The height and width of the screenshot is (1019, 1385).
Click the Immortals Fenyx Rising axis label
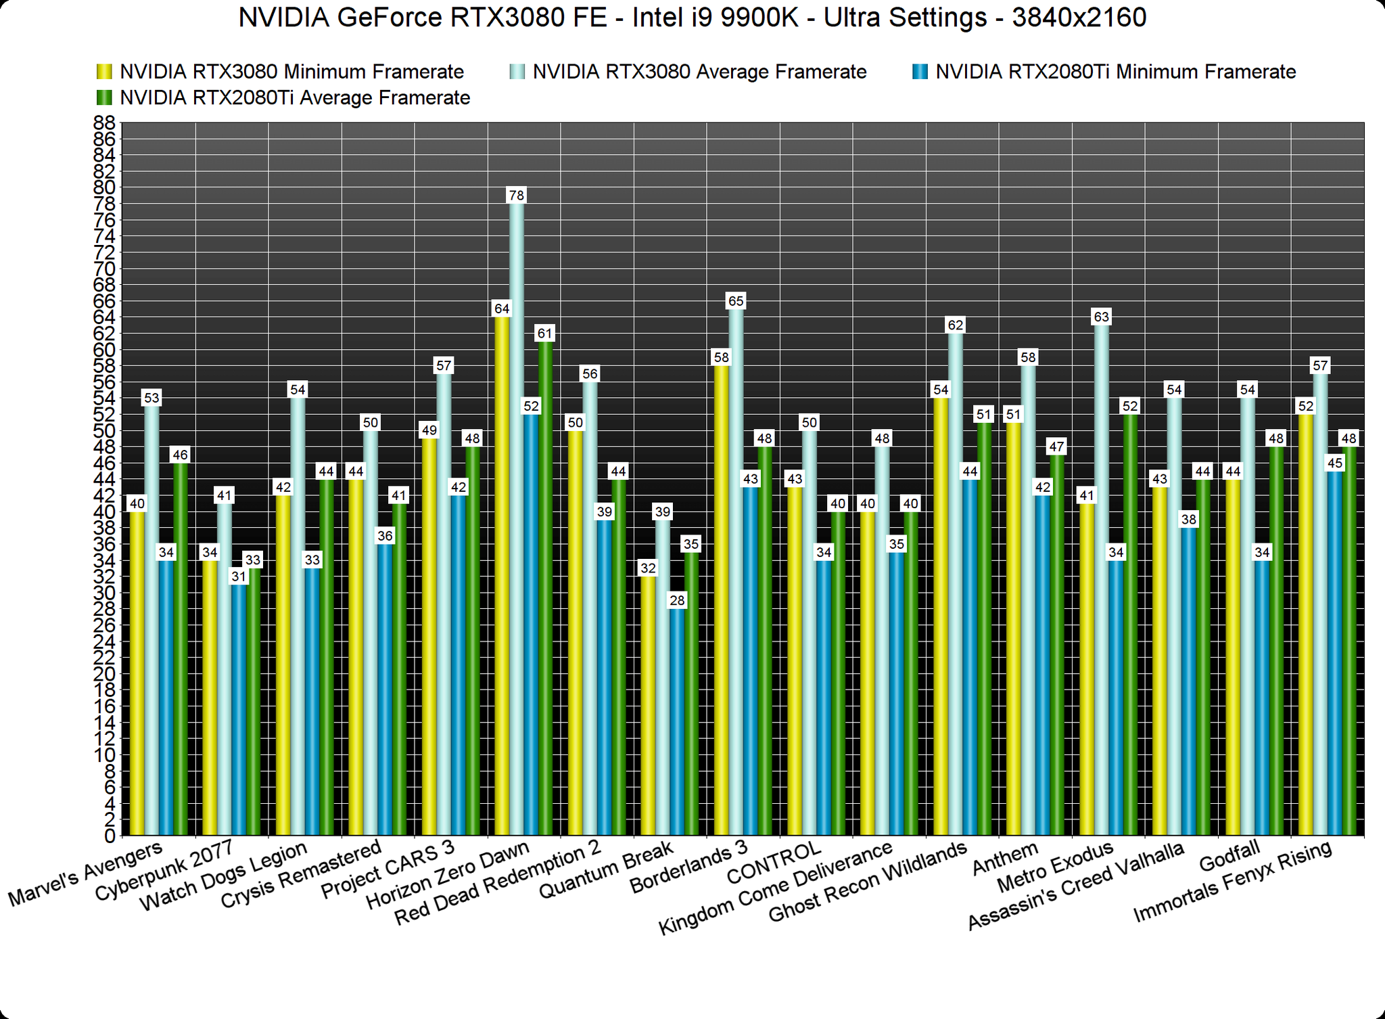click(x=1232, y=882)
